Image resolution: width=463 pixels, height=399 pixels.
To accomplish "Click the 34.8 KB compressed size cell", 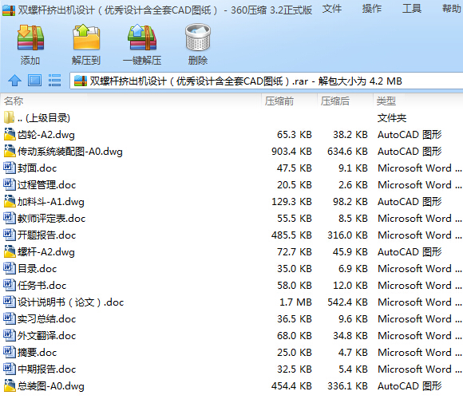I will click(x=350, y=336).
